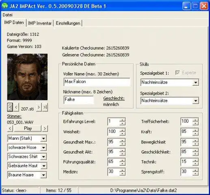Open the schwarze Hose dropdown

43,147
